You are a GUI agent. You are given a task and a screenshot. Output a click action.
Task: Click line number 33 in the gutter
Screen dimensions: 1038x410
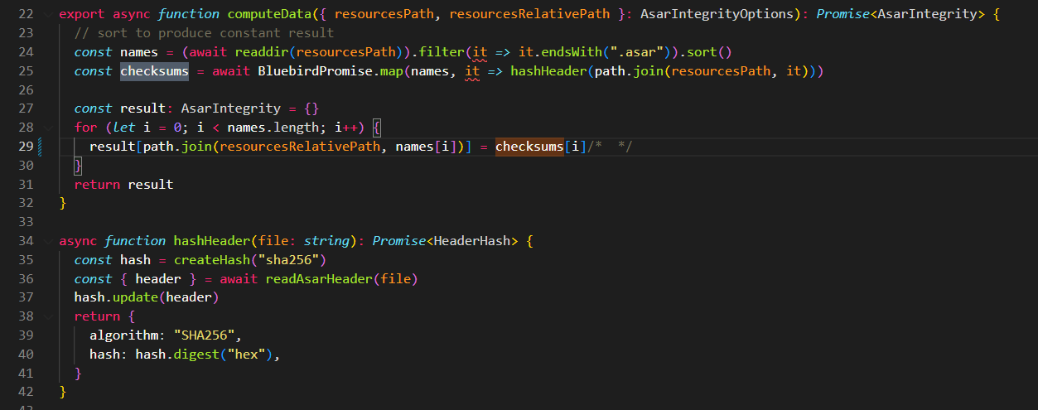pos(25,222)
